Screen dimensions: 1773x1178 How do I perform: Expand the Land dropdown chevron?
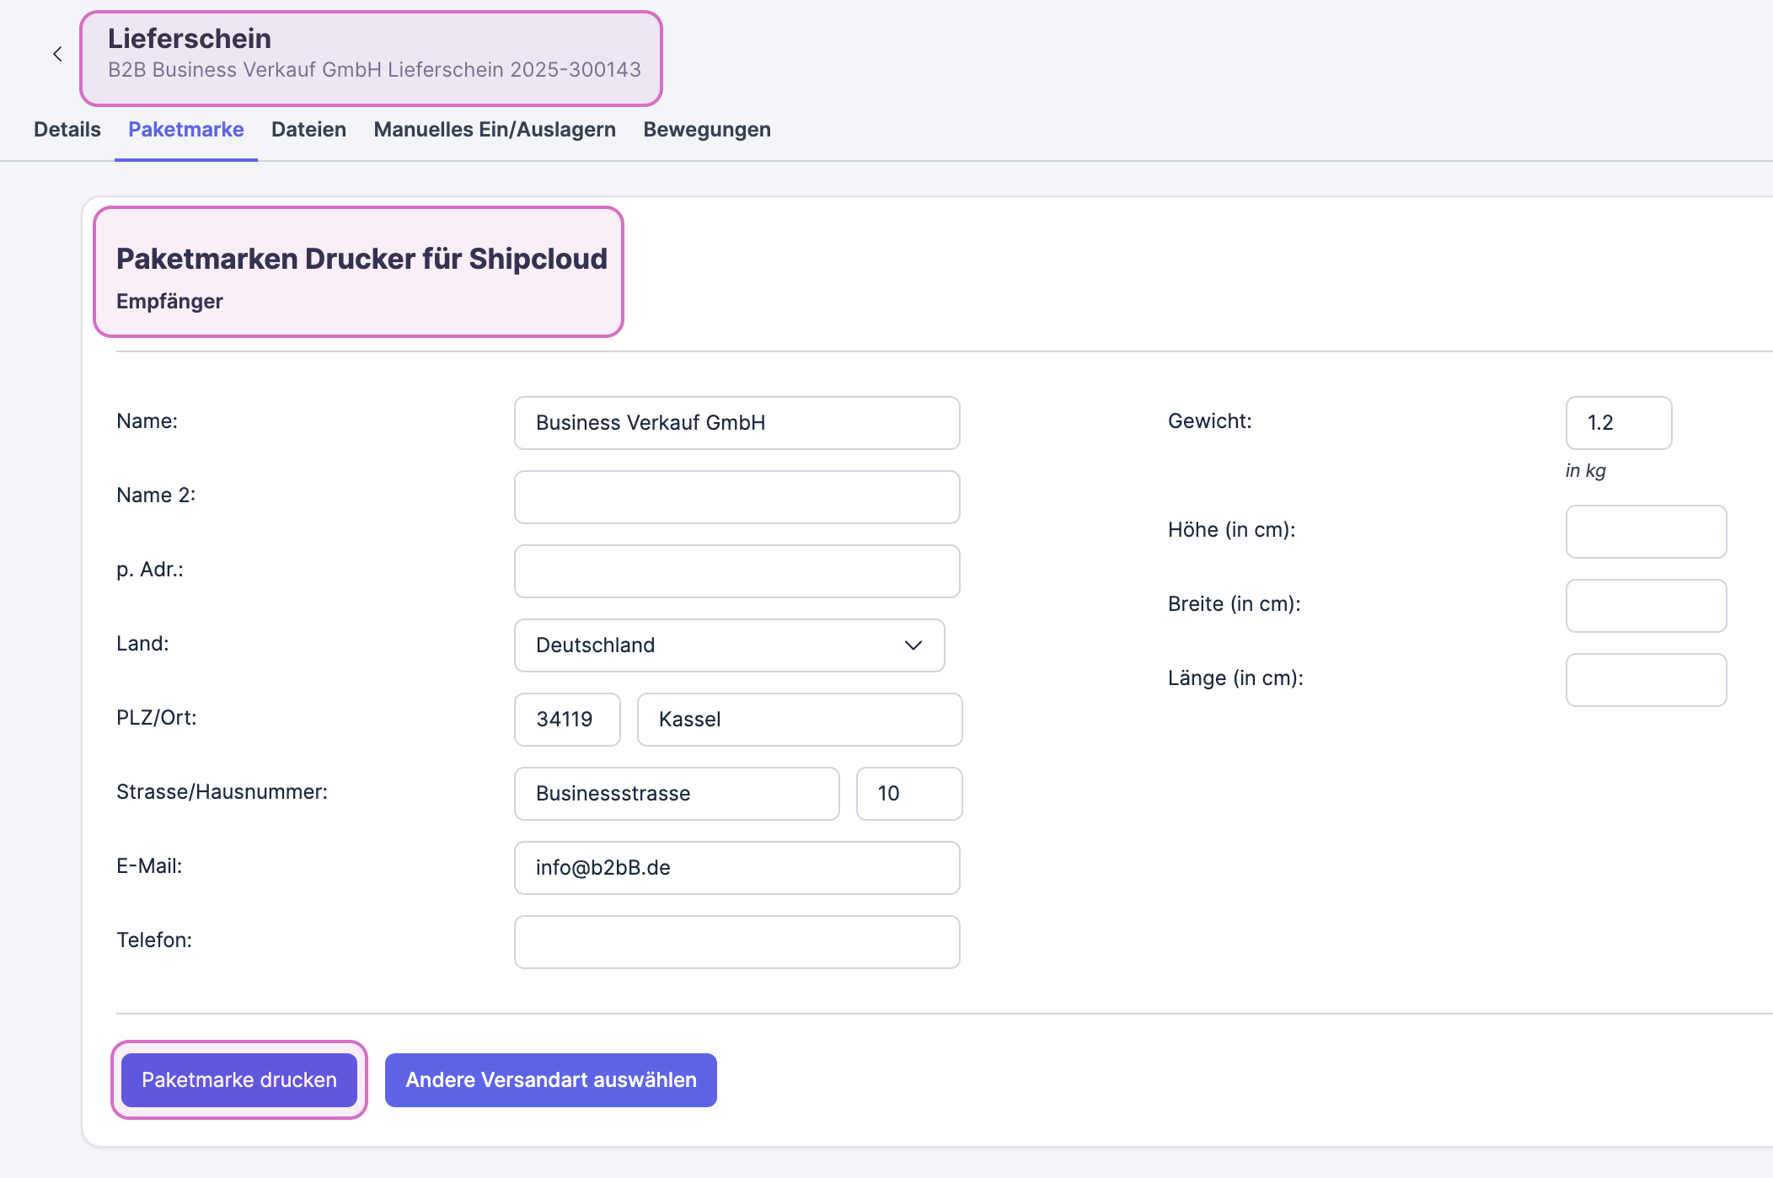coord(913,645)
